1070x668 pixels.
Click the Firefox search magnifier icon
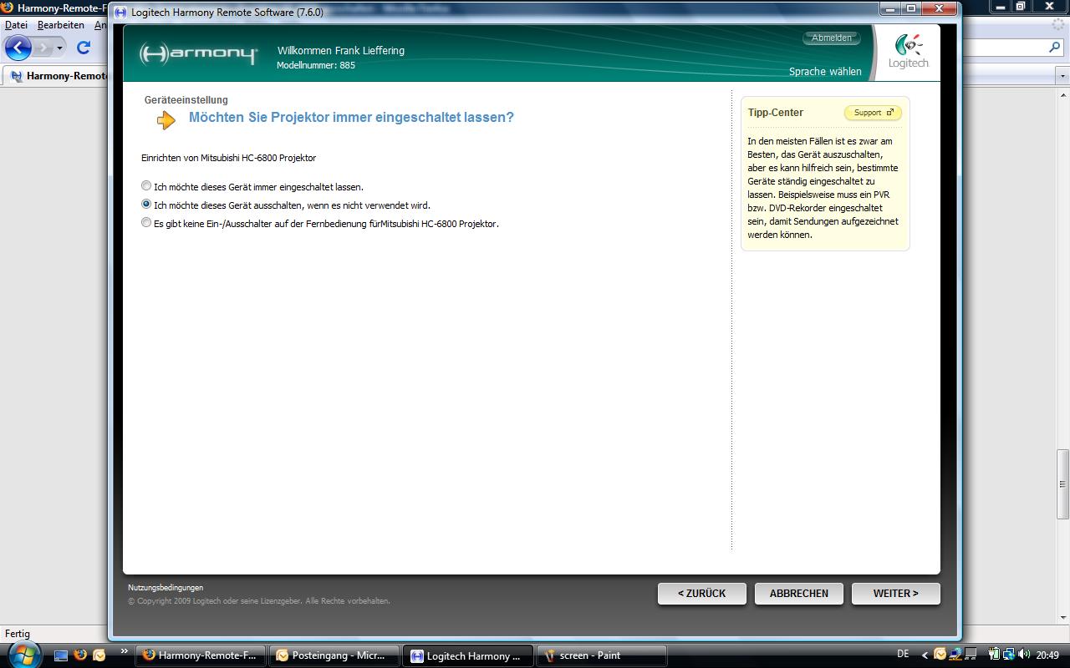pos(1055,48)
